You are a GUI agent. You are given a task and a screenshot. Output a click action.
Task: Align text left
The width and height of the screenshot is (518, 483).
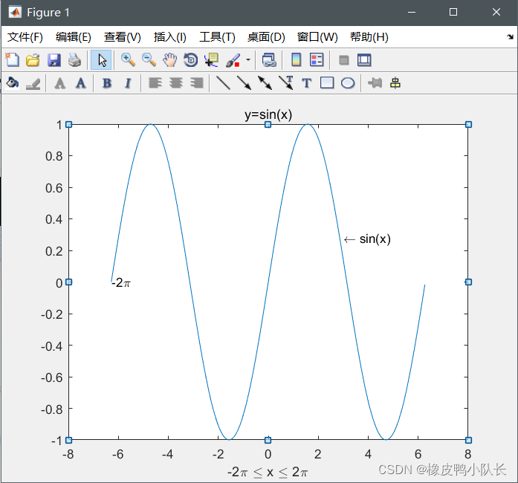click(x=155, y=83)
